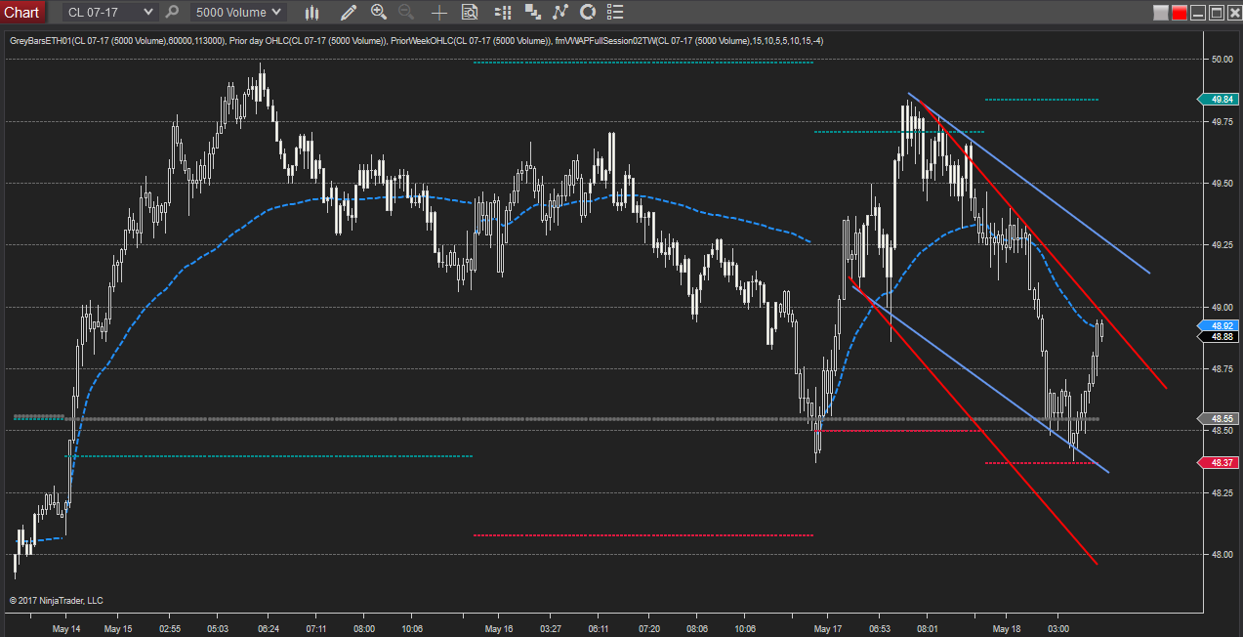The width and height of the screenshot is (1243, 637).
Task: Click the 06:53 time axis label
Action: pyautogui.click(x=880, y=629)
